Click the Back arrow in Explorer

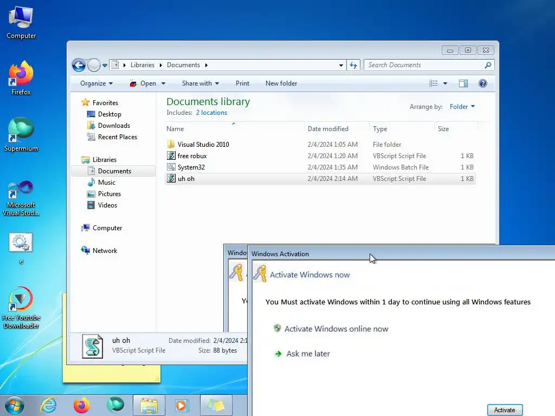[x=79, y=65]
